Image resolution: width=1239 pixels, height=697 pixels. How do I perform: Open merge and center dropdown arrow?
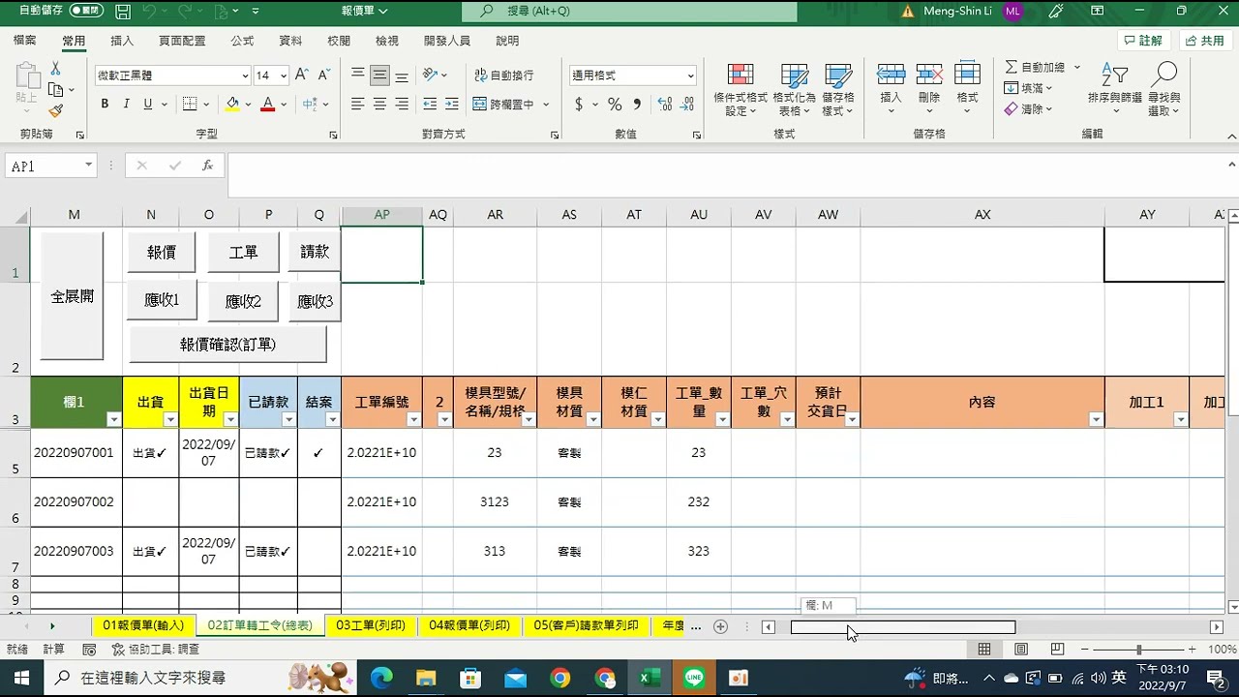[546, 105]
